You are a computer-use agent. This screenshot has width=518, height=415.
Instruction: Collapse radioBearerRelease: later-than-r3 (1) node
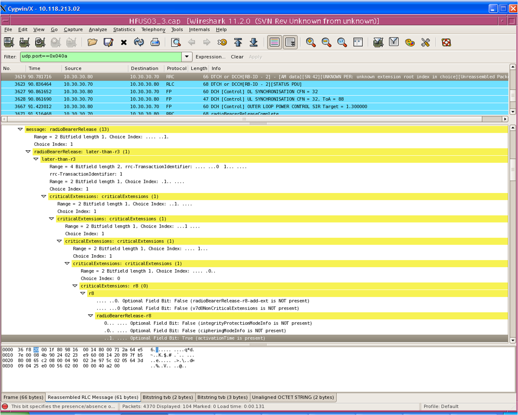coord(28,151)
